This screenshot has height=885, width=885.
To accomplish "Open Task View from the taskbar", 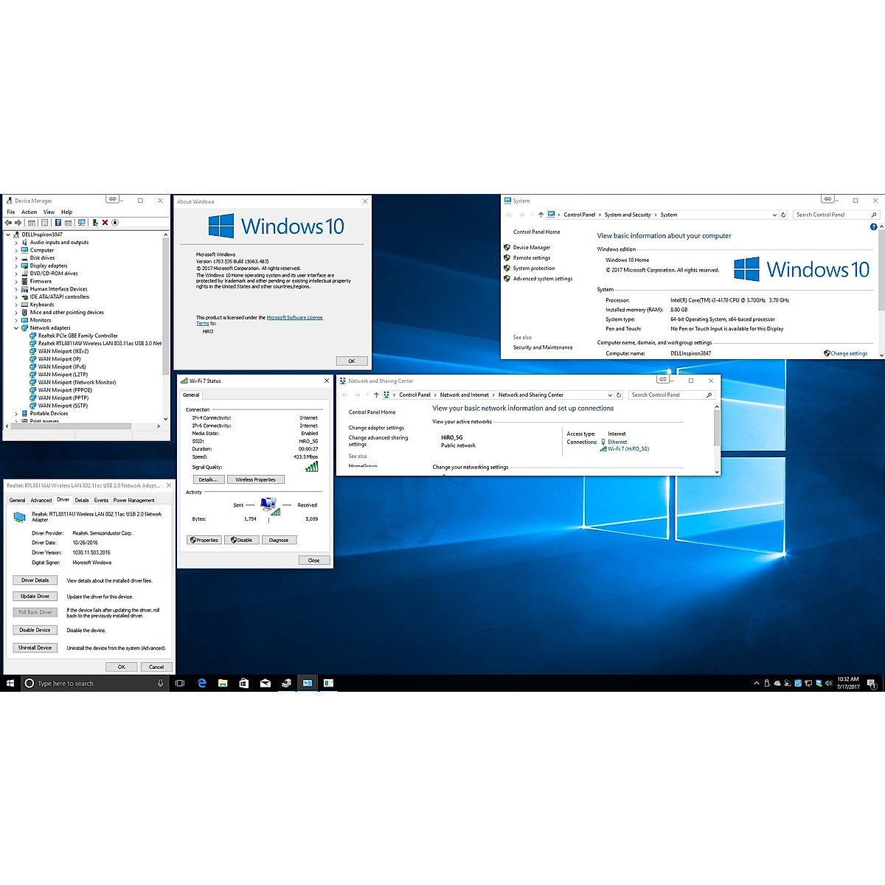I will tap(180, 683).
